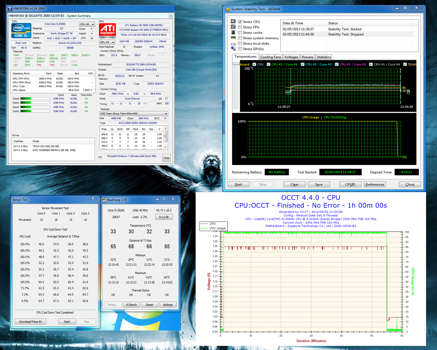This screenshot has width=437, height=350.
Task: Open the GPU #0 dropdown in HWiNFO64
Action: 107,42
